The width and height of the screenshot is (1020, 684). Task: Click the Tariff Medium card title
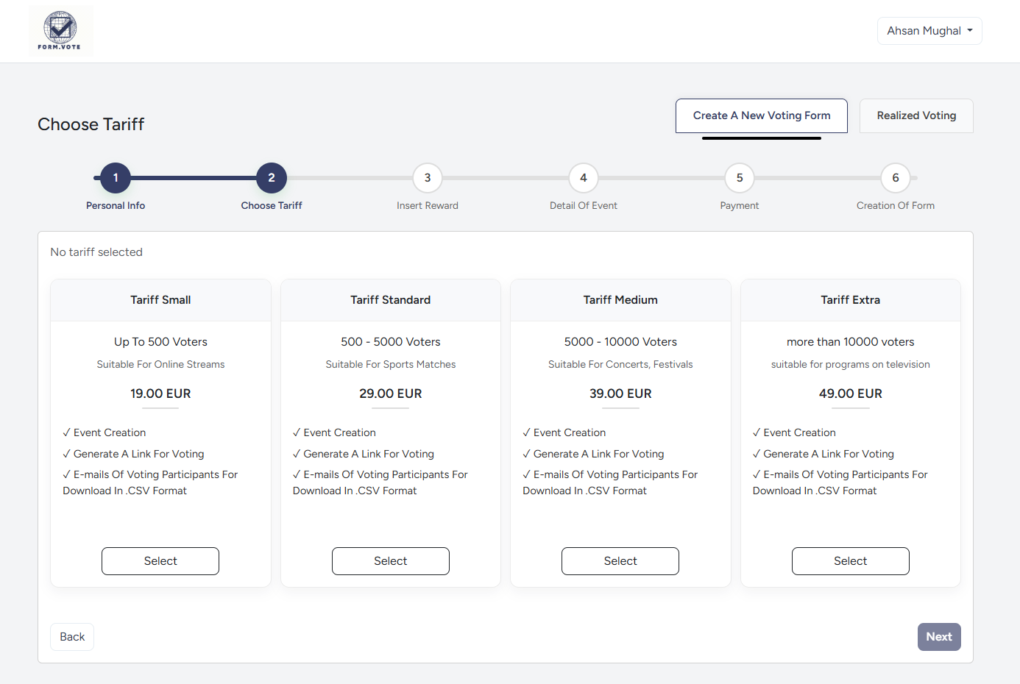click(x=620, y=300)
